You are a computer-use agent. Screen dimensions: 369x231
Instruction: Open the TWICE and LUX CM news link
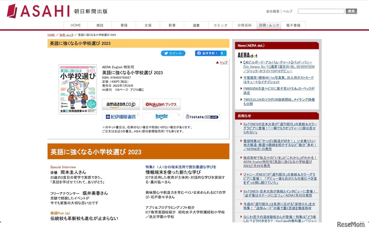coord(279,102)
